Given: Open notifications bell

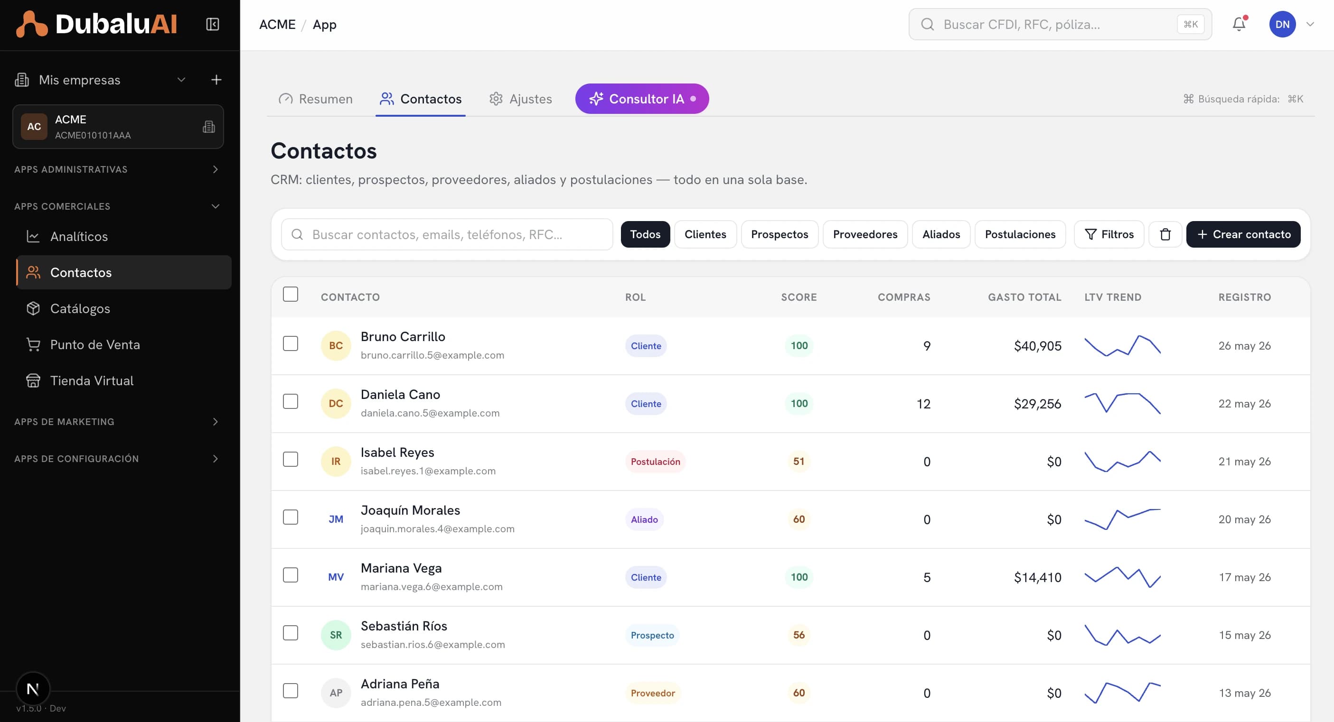Looking at the screenshot, I should [x=1239, y=24].
